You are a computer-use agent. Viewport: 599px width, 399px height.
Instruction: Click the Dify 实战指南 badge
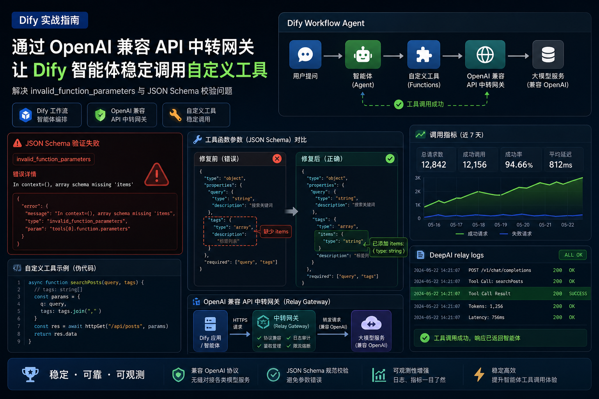click(x=50, y=20)
